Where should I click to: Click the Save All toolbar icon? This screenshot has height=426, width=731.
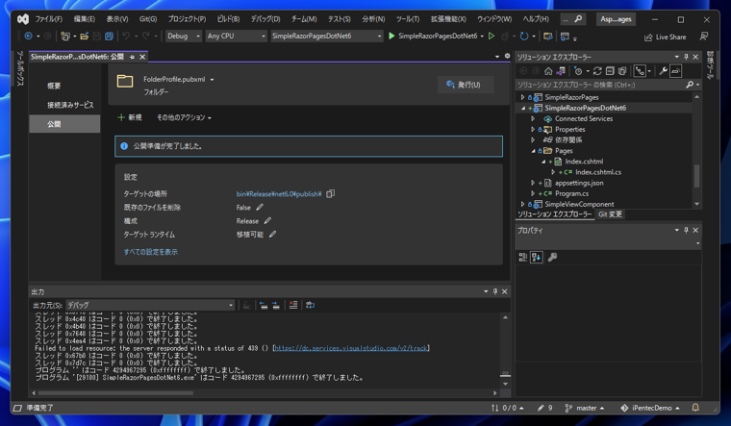tap(109, 36)
